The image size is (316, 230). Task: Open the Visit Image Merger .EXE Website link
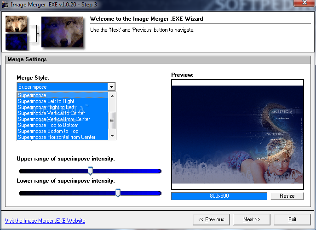click(45, 221)
